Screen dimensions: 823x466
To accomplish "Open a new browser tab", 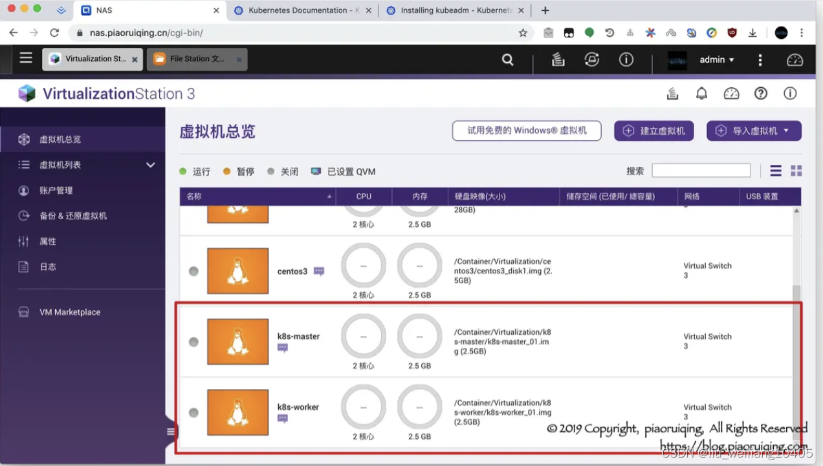I will pos(545,10).
